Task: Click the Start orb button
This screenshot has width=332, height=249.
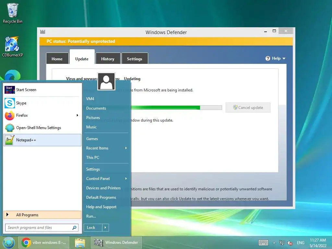Action: (8, 243)
